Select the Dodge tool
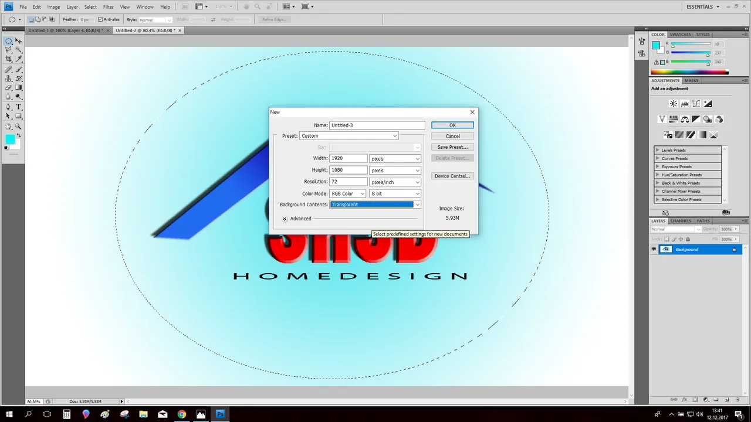This screenshot has width=751, height=422. [18, 97]
